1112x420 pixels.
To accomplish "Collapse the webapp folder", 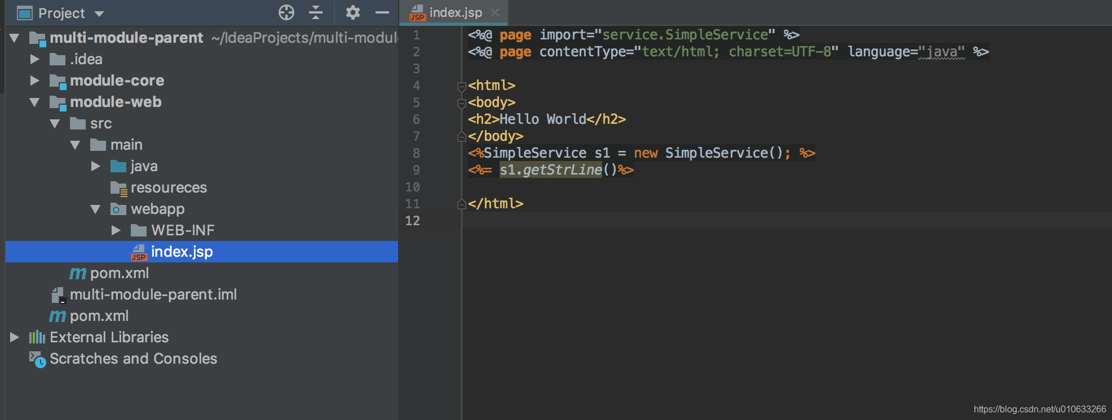I will (96, 209).
